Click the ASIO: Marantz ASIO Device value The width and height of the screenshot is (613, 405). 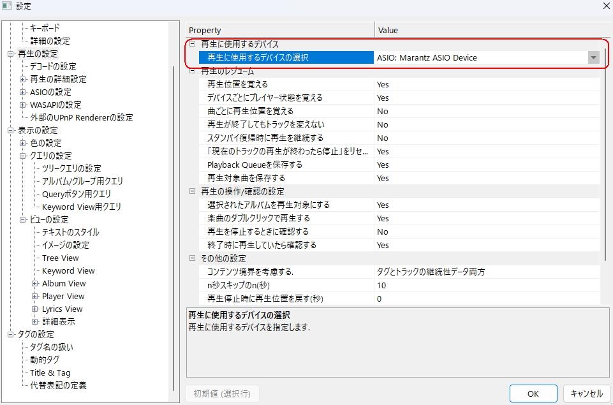point(427,58)
